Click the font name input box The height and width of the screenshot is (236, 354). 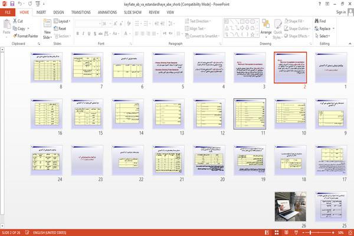point(87,24)
